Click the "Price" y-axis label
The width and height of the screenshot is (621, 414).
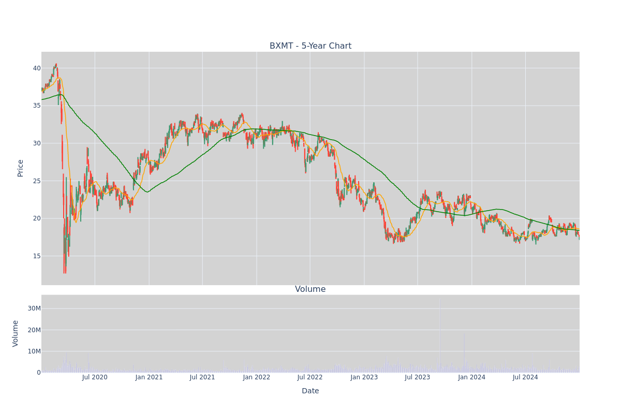[21, 168]
